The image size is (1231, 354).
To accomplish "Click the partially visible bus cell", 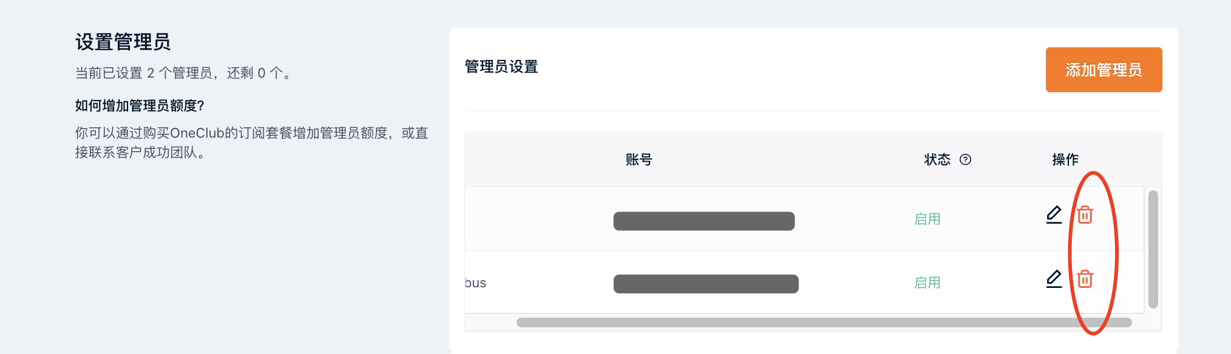I will click(476, 283).
